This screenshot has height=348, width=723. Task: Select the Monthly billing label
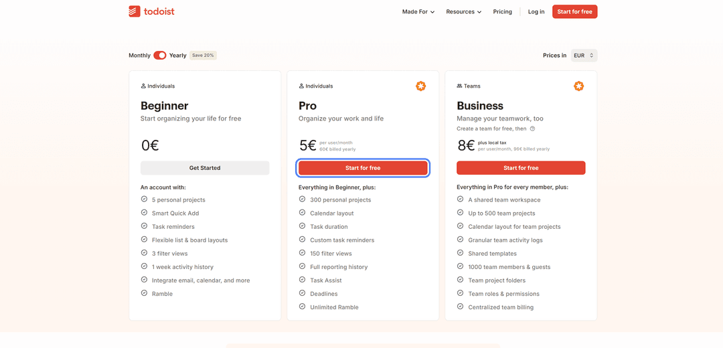(139, 56)
